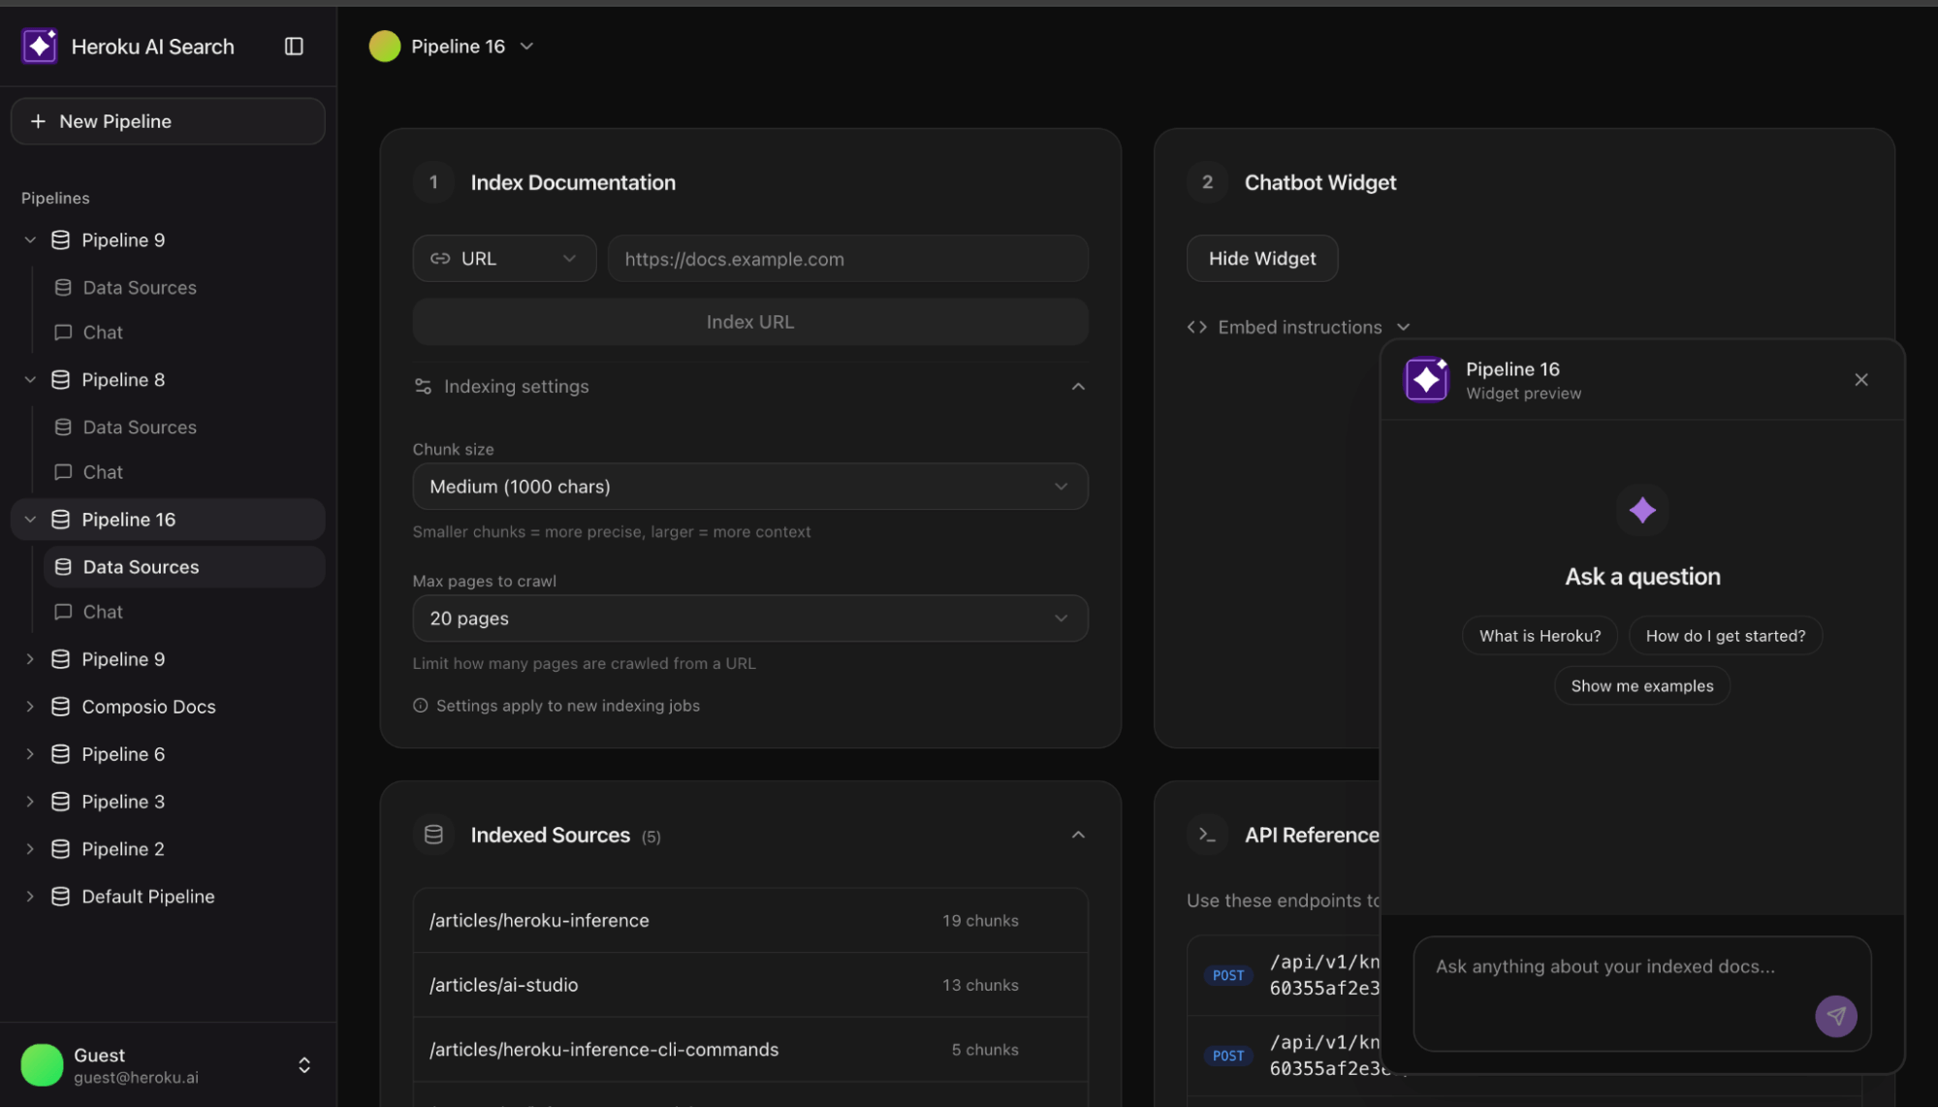Click the Heroku AI Search sparkle logo
1938x1108 pixels.
coord(39,46)
